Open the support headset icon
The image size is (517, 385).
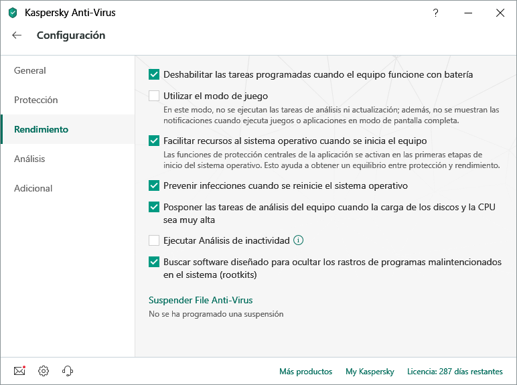pyautogui.click(x=67, y=371)
